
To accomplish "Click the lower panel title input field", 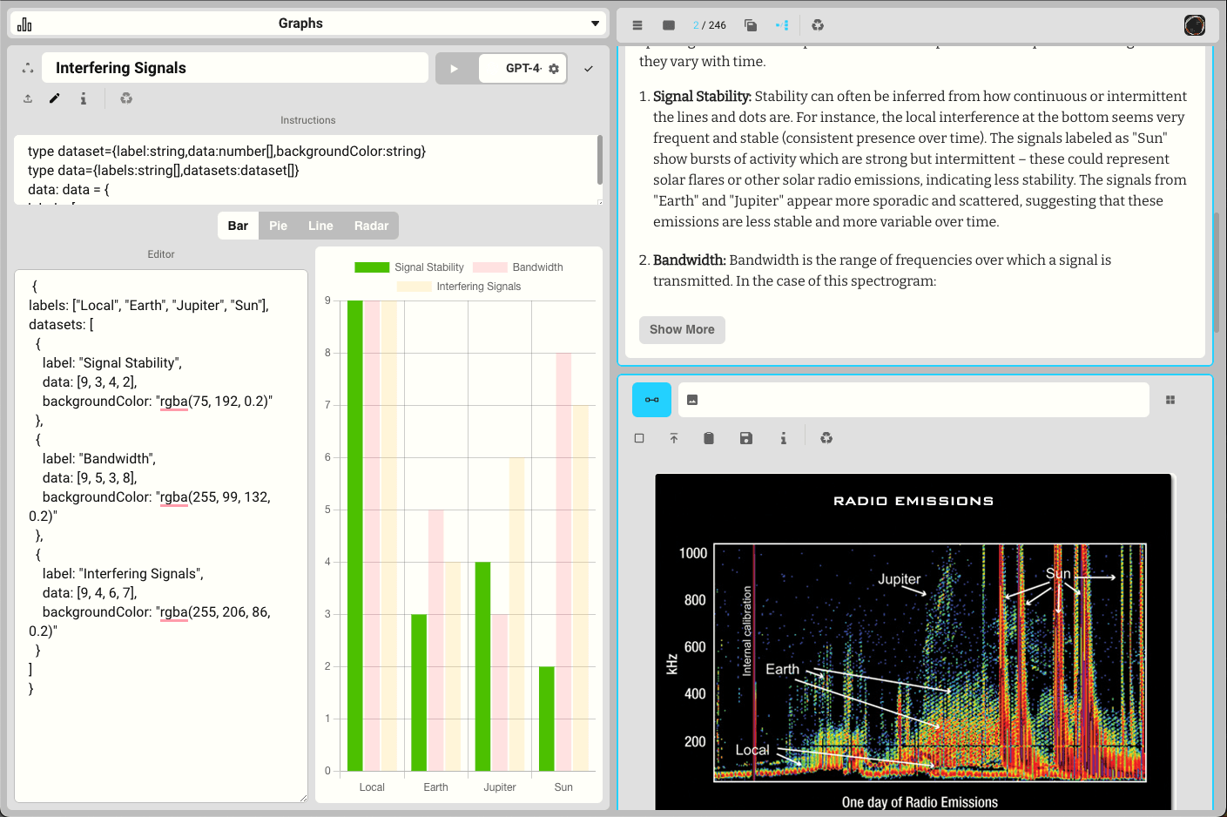I will pyautogui.click(x=914, y=400).
